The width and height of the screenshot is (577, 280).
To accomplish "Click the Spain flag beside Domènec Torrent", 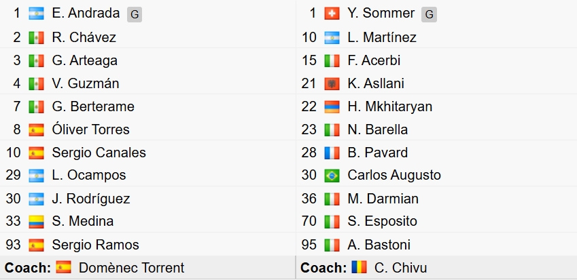I will point(64,268).
